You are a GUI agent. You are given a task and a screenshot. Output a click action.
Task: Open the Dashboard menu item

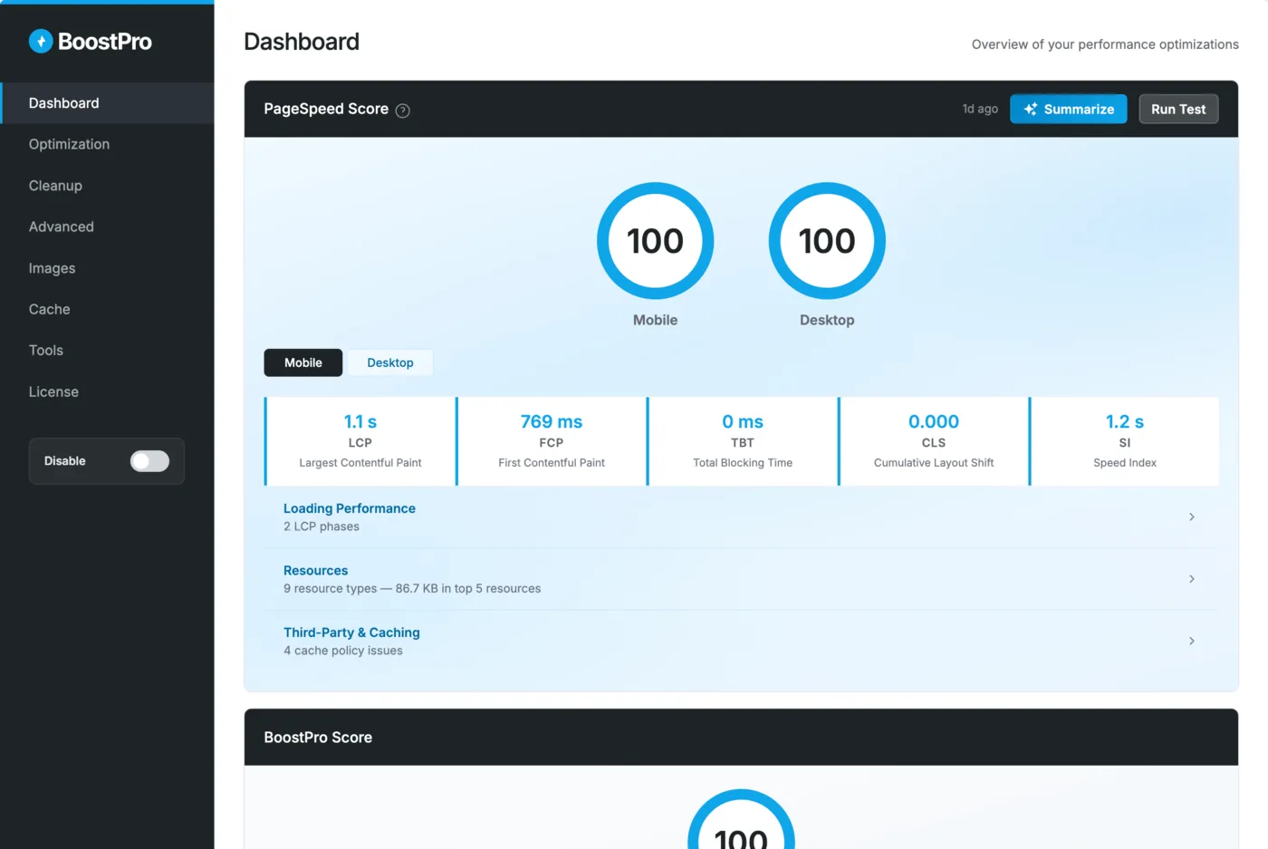108,103
